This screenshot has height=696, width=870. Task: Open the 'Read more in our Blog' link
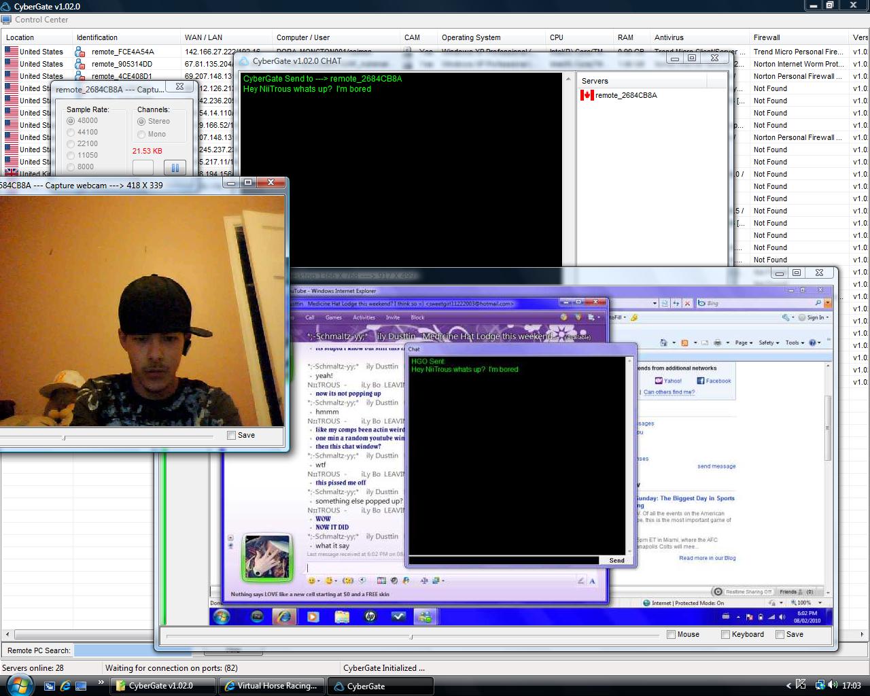707,558
